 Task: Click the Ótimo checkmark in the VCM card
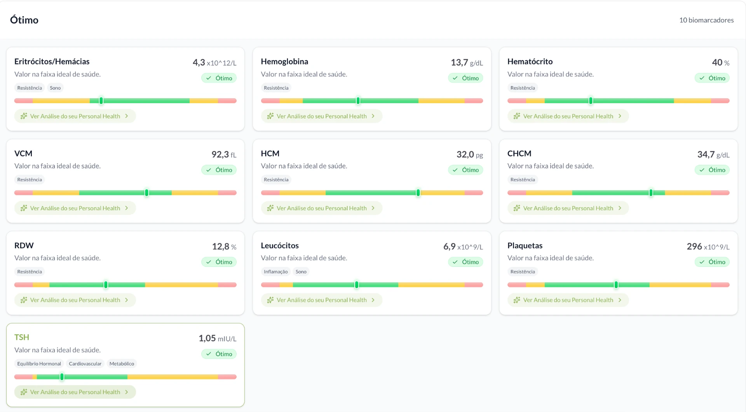(209, 170)
